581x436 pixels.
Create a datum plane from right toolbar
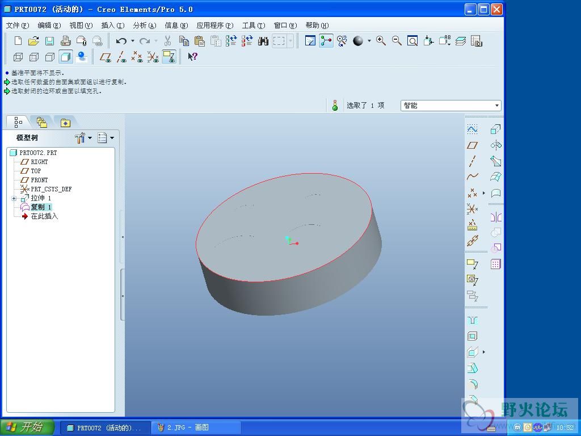tap(472, 145)
